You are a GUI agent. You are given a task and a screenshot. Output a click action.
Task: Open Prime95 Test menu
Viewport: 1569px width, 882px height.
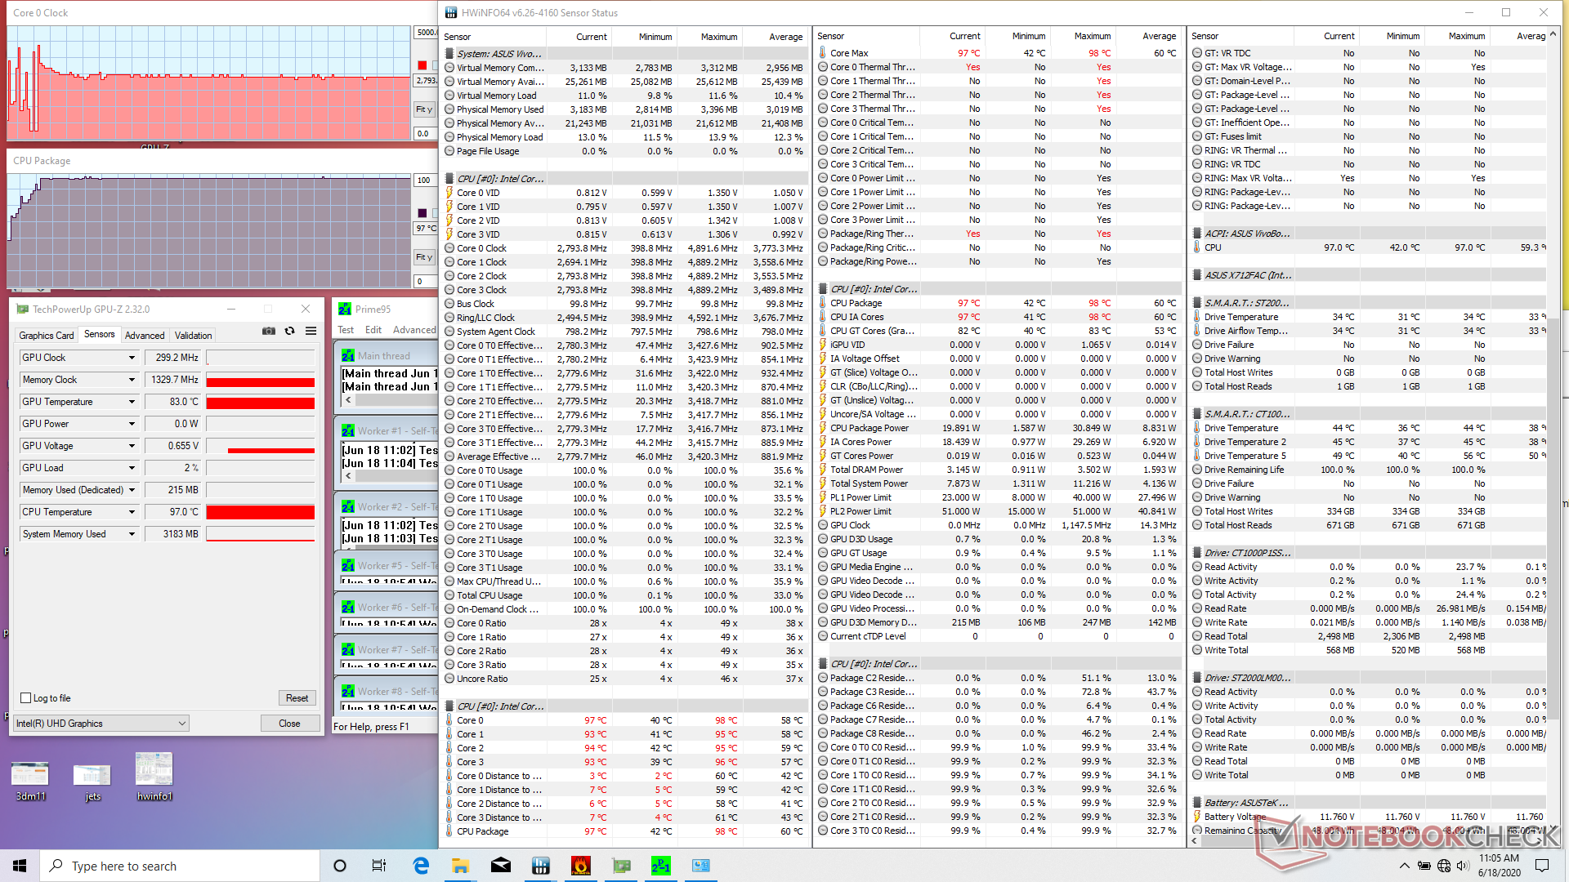click(x=346, y=330)
